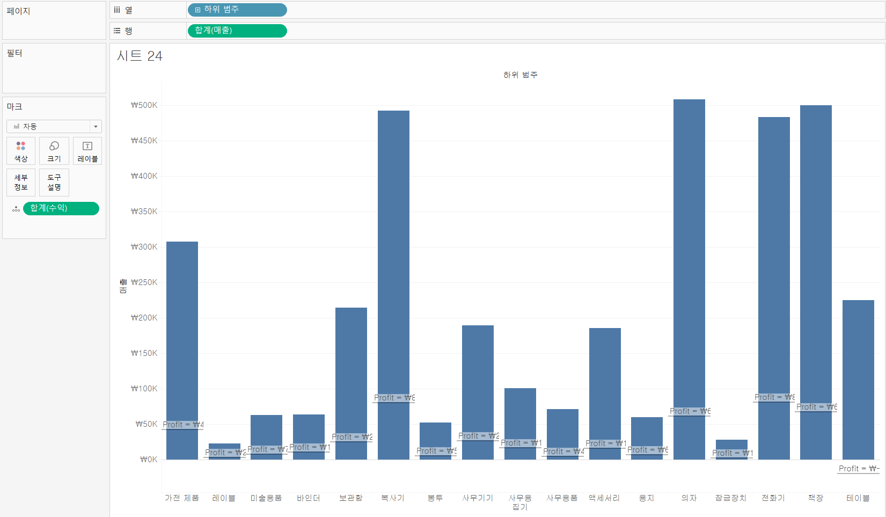Click the detail icon beside 합계(수익) pill
Viewport: 886px width, 517px height.
click(16, 209)
